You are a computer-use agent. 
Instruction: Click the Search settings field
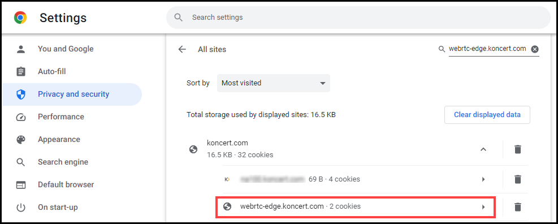[358, 17]
